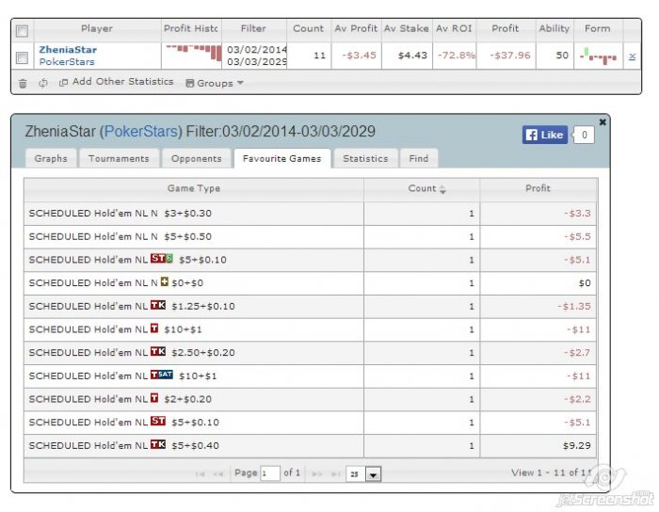
Task: Click the Facebook like count bubble
Action: 584,135
